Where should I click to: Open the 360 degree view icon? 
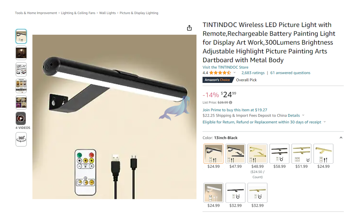tap(21, 139)
